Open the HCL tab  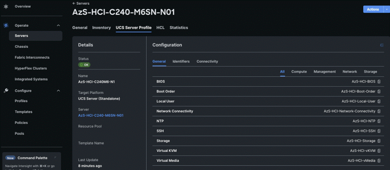click(160, 27)
